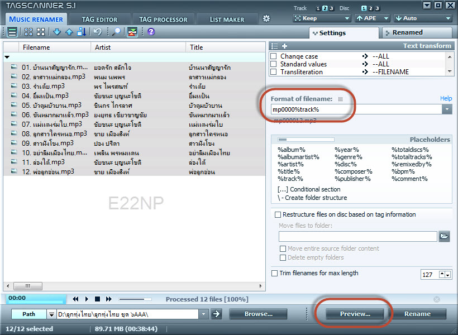The image size is (458, 335).
Task: Set Track number format to 3
Action: pyautogui.click(x=331, y=8)
